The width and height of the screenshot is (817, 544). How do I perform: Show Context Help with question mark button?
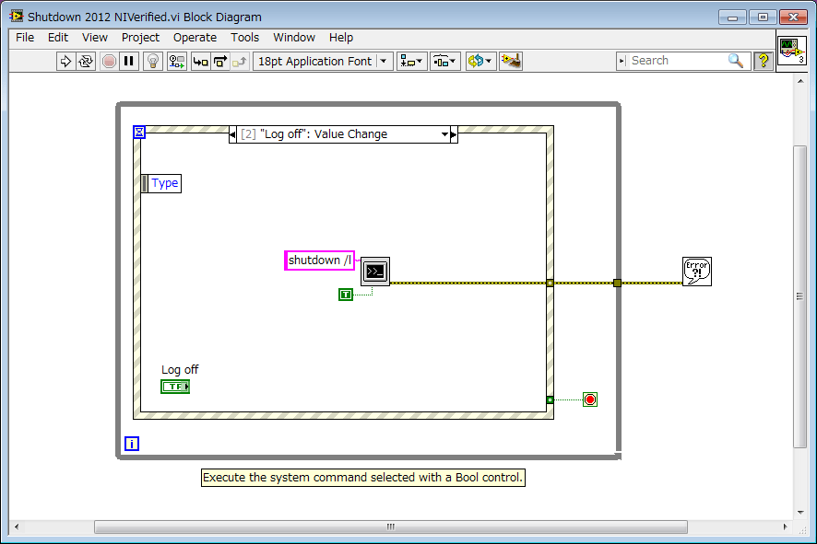click(764, 61)
